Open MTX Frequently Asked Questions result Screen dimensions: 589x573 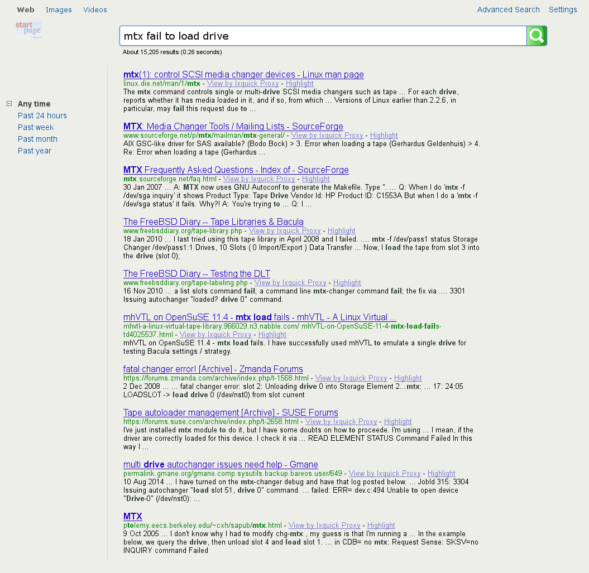point(236,170)
